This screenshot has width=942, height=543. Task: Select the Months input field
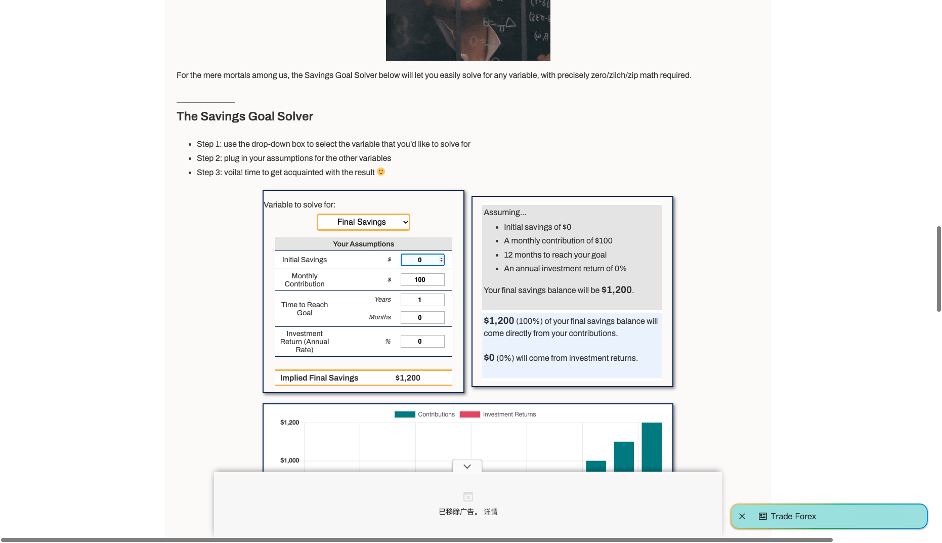(x=422, y=317)
